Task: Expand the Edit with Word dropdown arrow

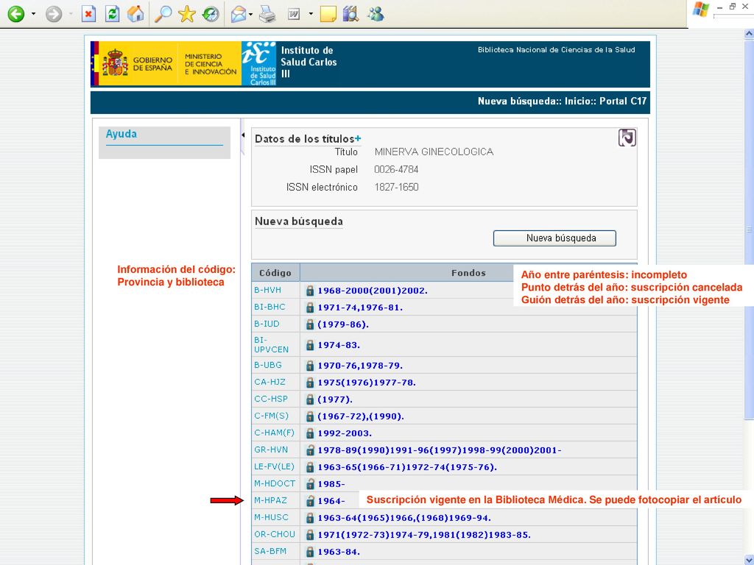Action: [311, 14]
